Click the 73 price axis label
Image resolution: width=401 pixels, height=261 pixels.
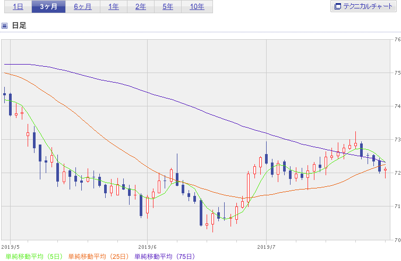397,140
